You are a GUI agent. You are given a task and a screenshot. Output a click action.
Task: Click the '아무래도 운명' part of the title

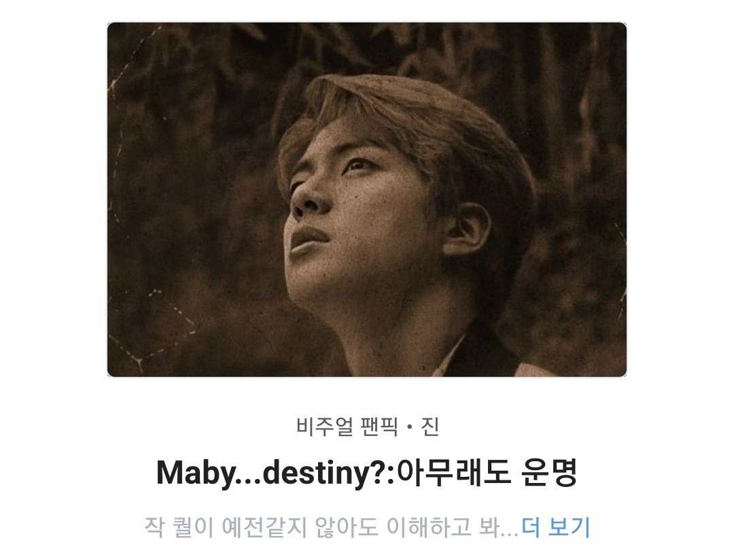[x=487, y=473]
